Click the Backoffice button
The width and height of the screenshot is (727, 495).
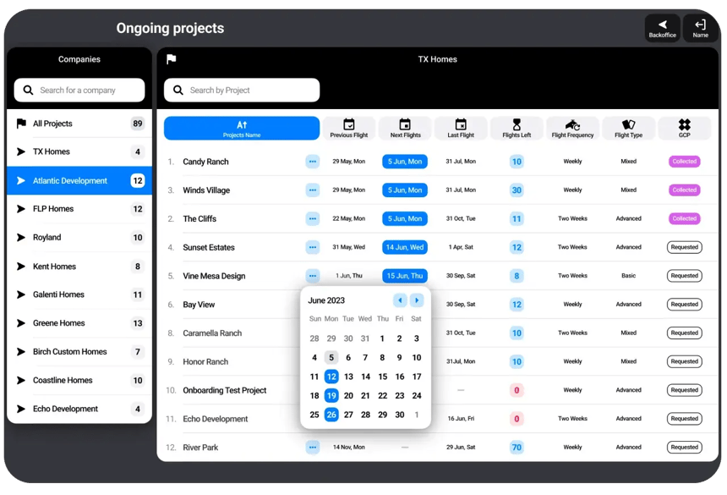pos(662,25)
